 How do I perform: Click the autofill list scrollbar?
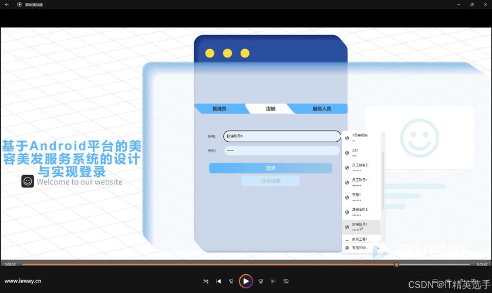click(x=383, y=180)
